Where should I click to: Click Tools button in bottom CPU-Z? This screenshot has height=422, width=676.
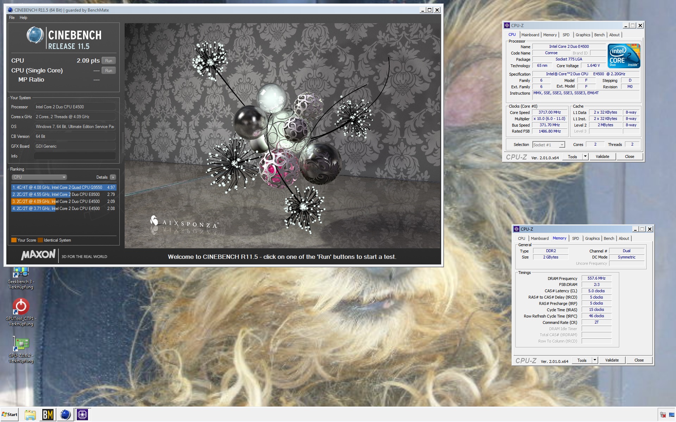pos(582,360)
